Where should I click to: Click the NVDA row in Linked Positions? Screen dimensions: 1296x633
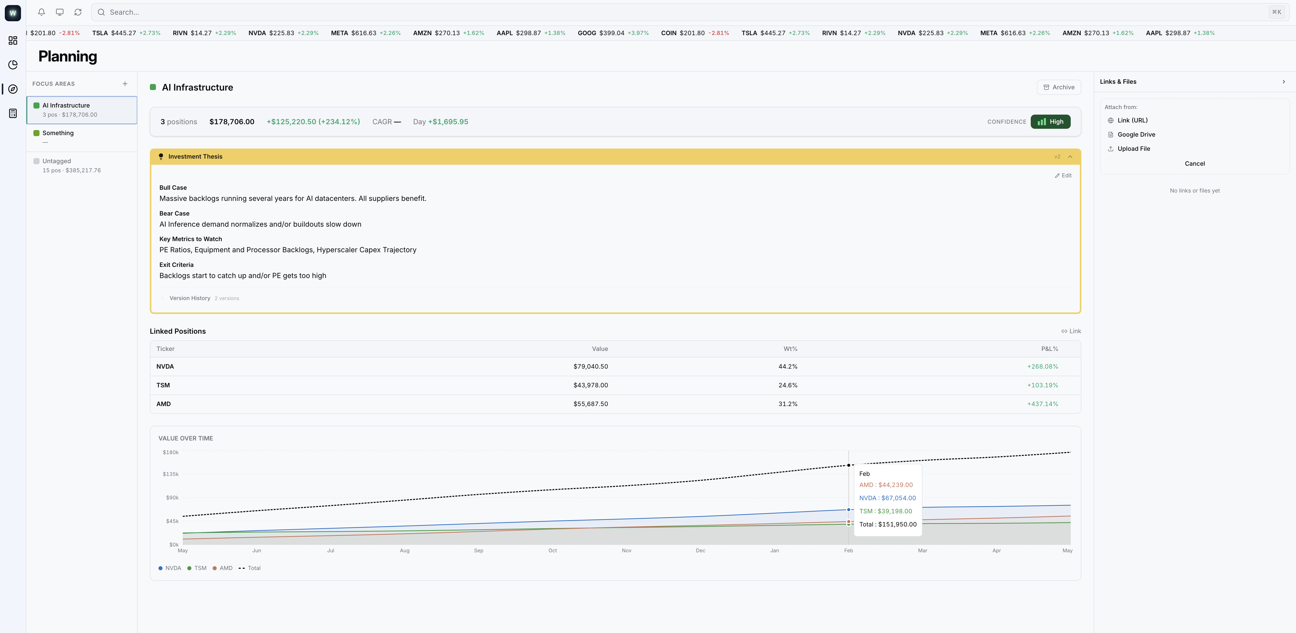click(615, 367)
